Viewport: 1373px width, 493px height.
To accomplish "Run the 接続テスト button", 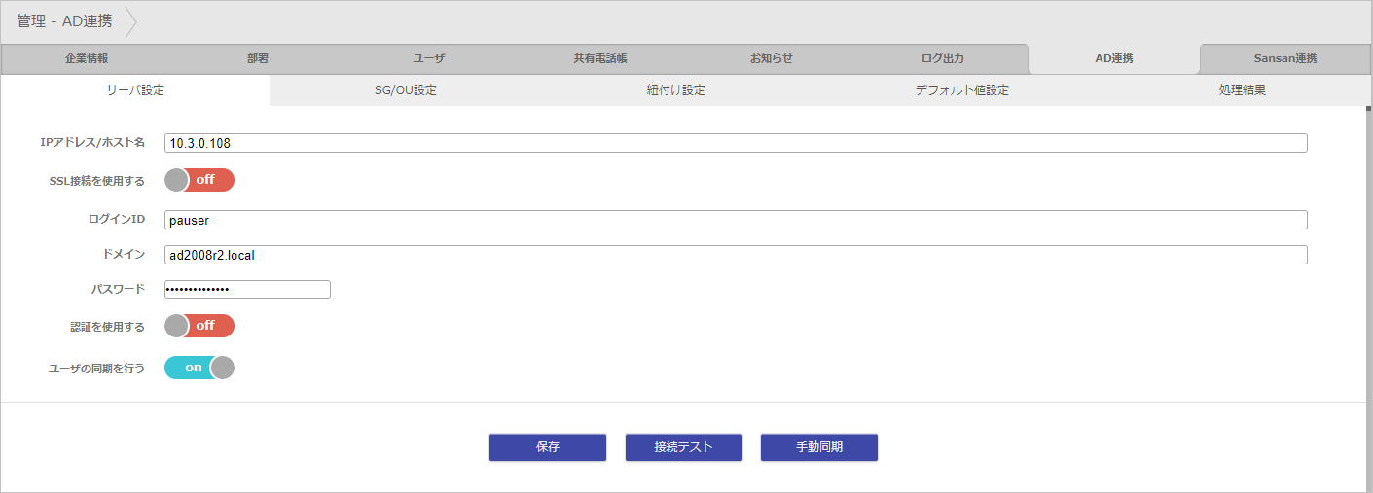I will click(x=684, y=447).
